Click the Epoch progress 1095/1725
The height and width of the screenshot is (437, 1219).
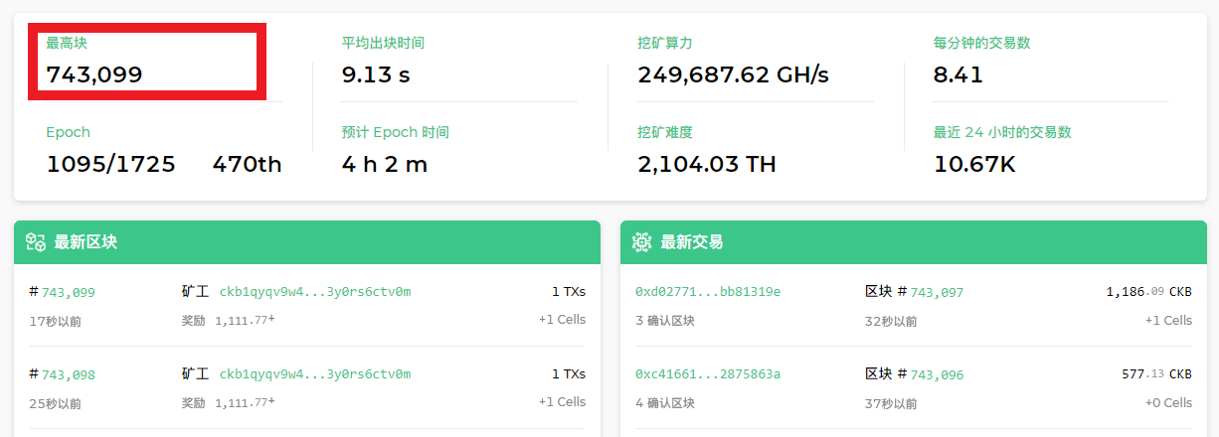pos(110,164)
